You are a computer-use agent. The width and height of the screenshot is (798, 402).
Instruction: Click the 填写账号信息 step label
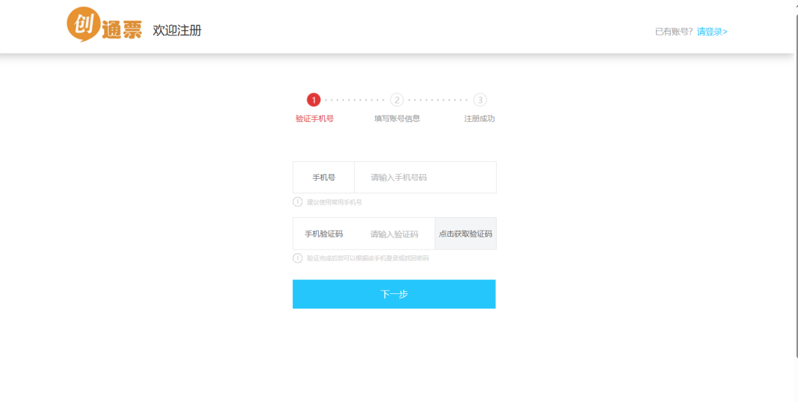(397, 119)
